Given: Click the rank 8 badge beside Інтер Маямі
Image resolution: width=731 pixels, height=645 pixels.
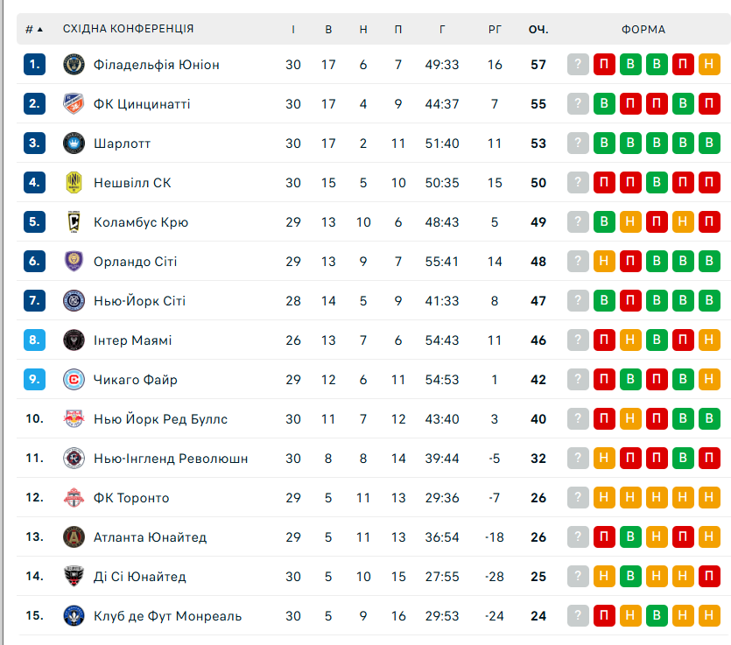Looking at the screenshot, I should pos(34,340).
